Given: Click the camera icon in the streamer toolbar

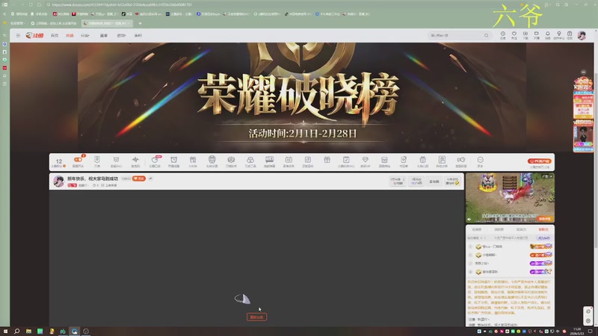Looking at the screenshot, I should (231, 161).
